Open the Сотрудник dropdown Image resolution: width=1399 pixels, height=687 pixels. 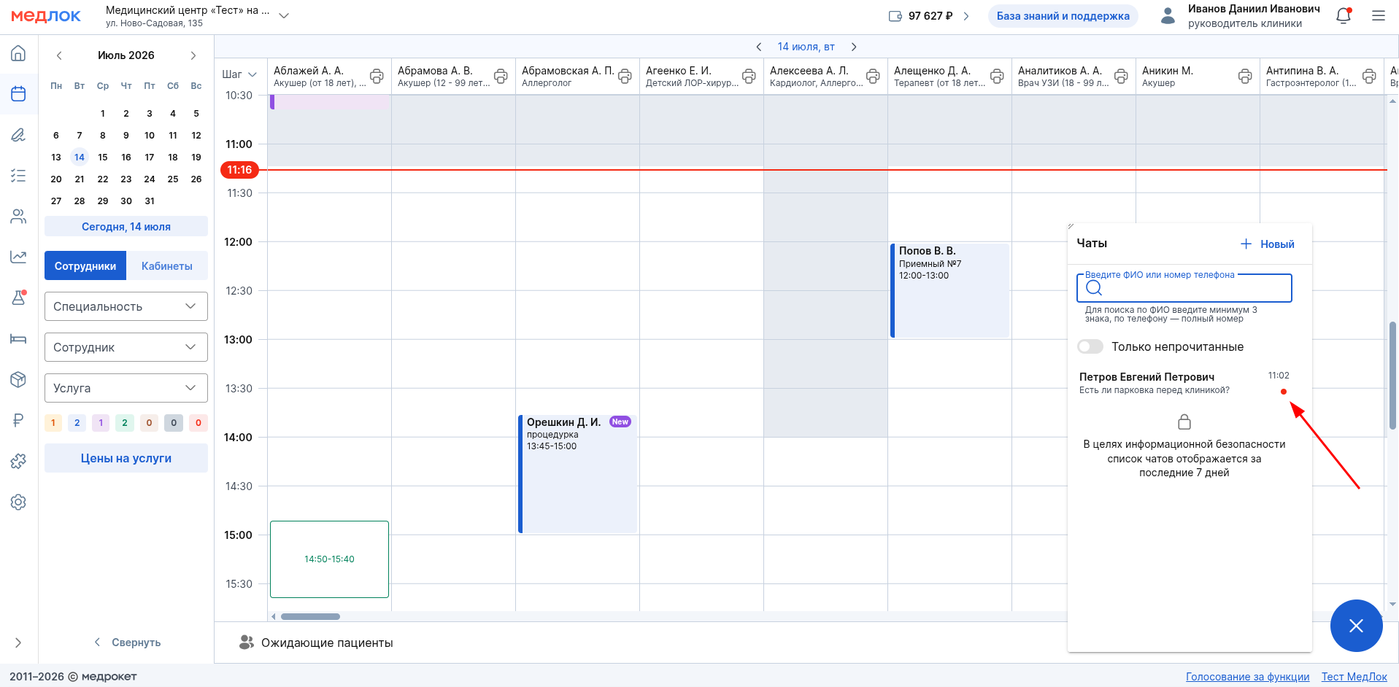coord(126,347)
